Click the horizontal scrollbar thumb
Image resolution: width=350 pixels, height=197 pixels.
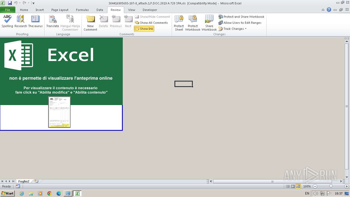pos(272,181)
